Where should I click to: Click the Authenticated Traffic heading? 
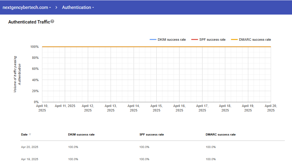29,22
